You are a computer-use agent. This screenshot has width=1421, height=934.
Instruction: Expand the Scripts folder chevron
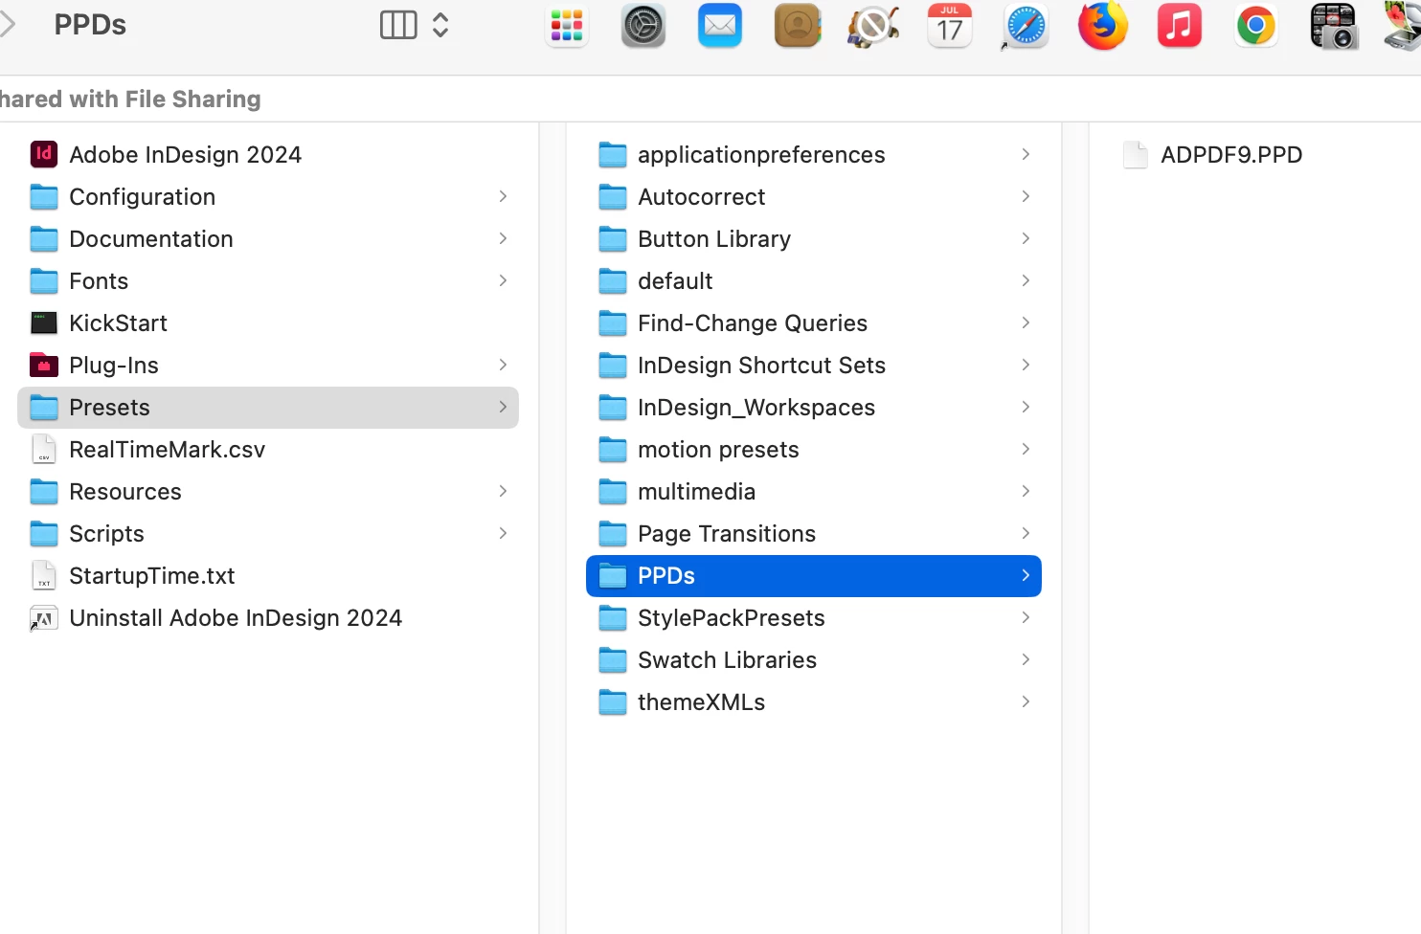pos(503,533)
